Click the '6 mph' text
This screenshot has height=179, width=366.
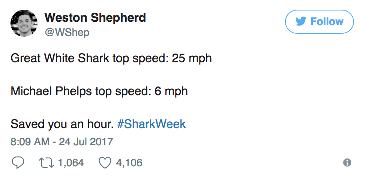pos(171,91)
